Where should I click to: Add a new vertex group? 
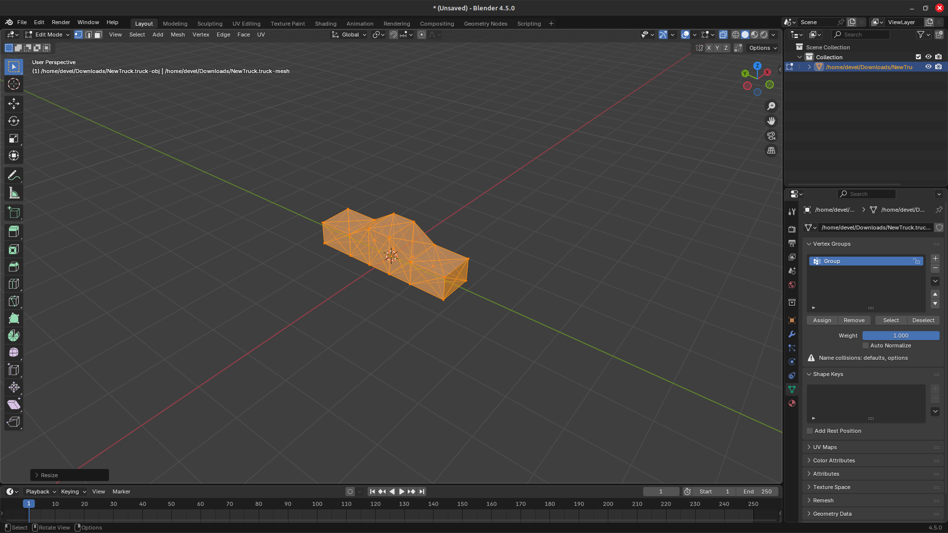935,259
